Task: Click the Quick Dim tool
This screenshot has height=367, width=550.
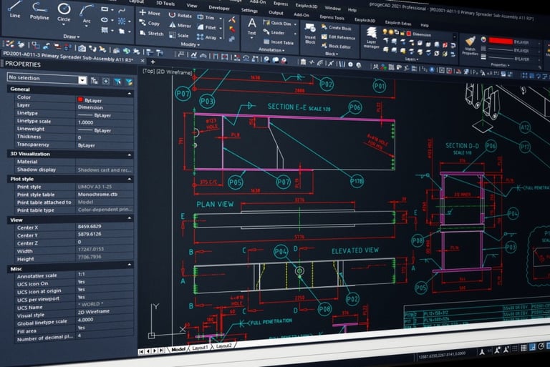Action: coord(277,23)
